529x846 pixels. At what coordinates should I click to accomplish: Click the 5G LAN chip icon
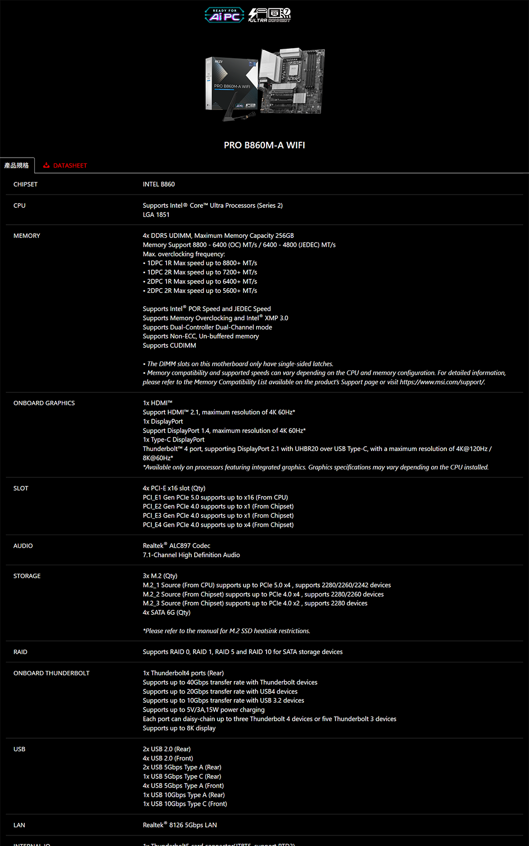click(275, 13)
